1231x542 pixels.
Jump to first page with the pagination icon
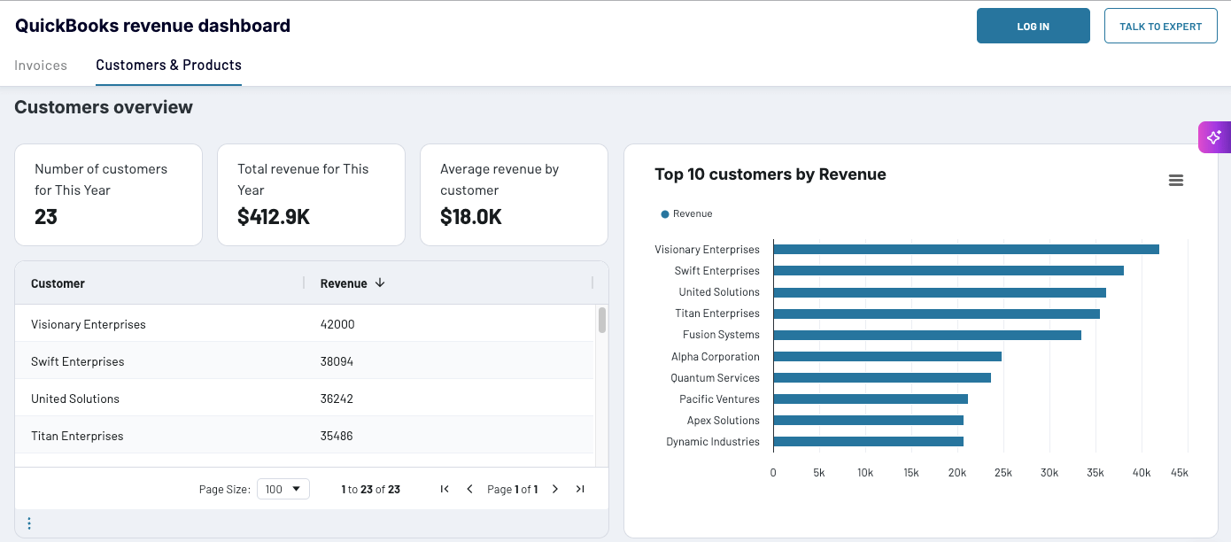[x=445, y=488]
